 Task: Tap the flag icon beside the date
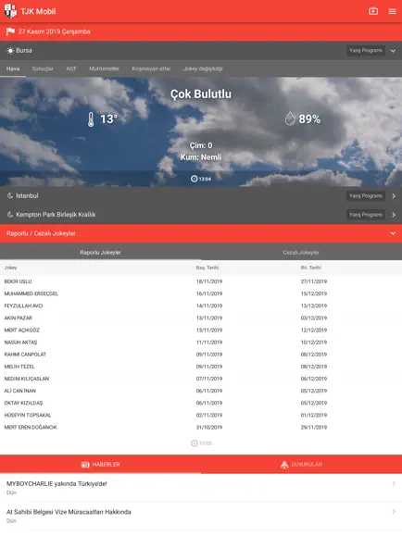[x=10, y=31]
